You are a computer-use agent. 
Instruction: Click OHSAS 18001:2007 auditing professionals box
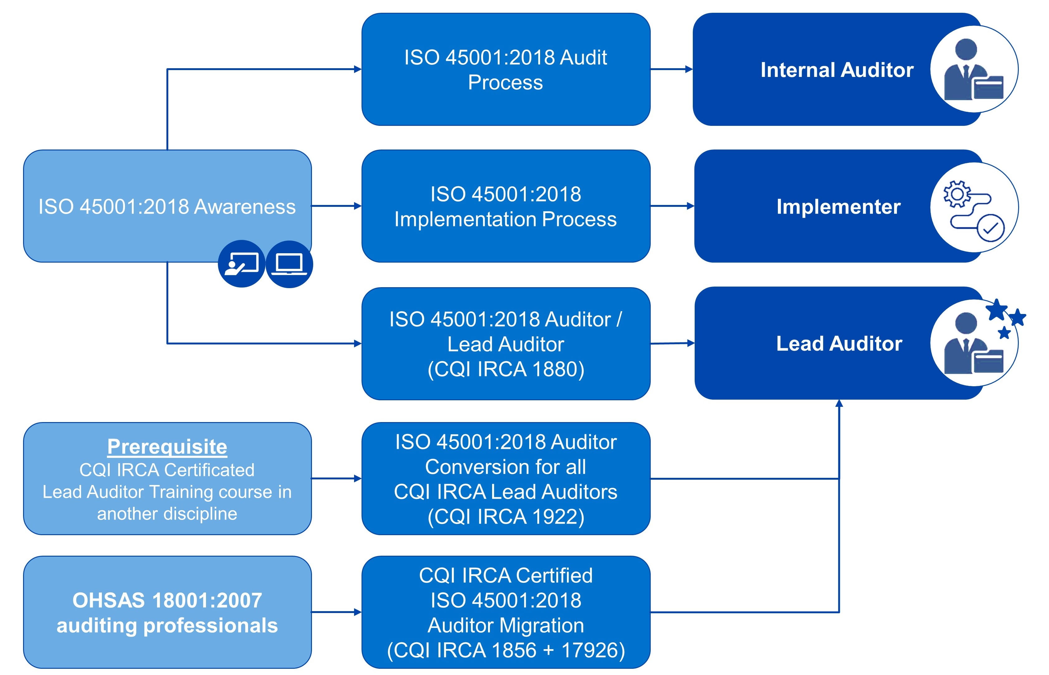pyautogui.click(x=167, y=612)
